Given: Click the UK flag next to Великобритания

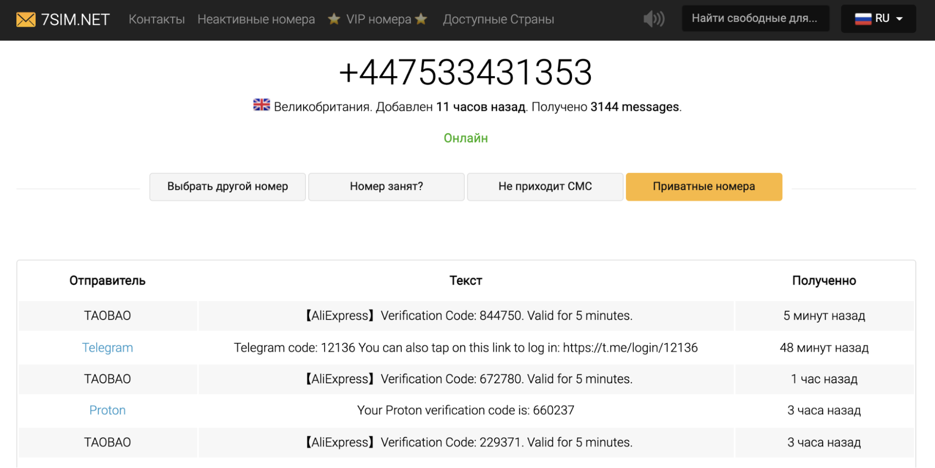Looking at the screenshot, I should 261,105.
